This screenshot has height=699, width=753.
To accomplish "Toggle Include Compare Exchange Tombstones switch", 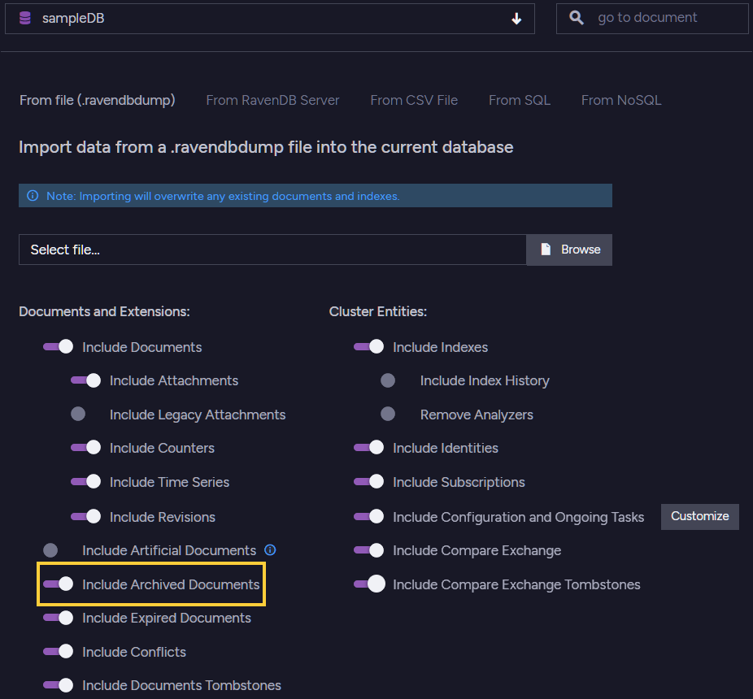I will (369, 584).
